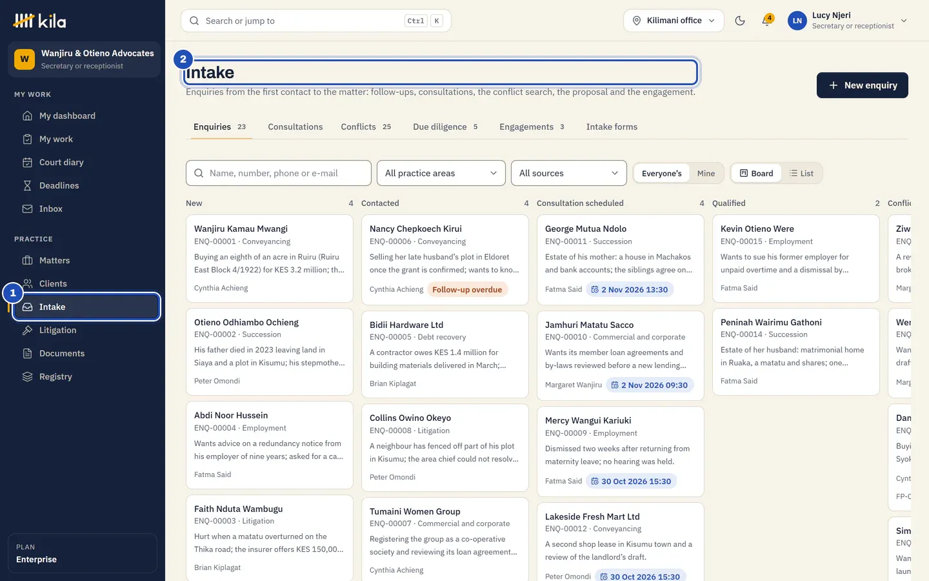The image size is (929, 581).
Task: Open notifications bell
Action: click(766, 21)
